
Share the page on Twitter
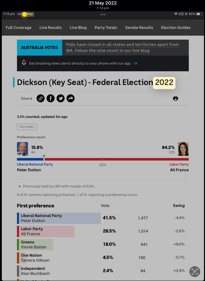tap(61, 98)
